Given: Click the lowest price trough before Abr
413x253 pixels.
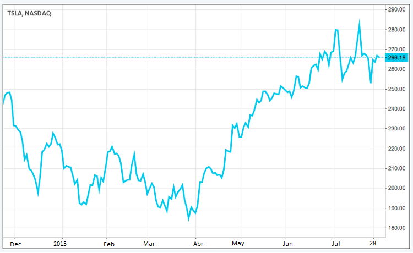Looking at the screenshot, I should (x=189, y=219).
